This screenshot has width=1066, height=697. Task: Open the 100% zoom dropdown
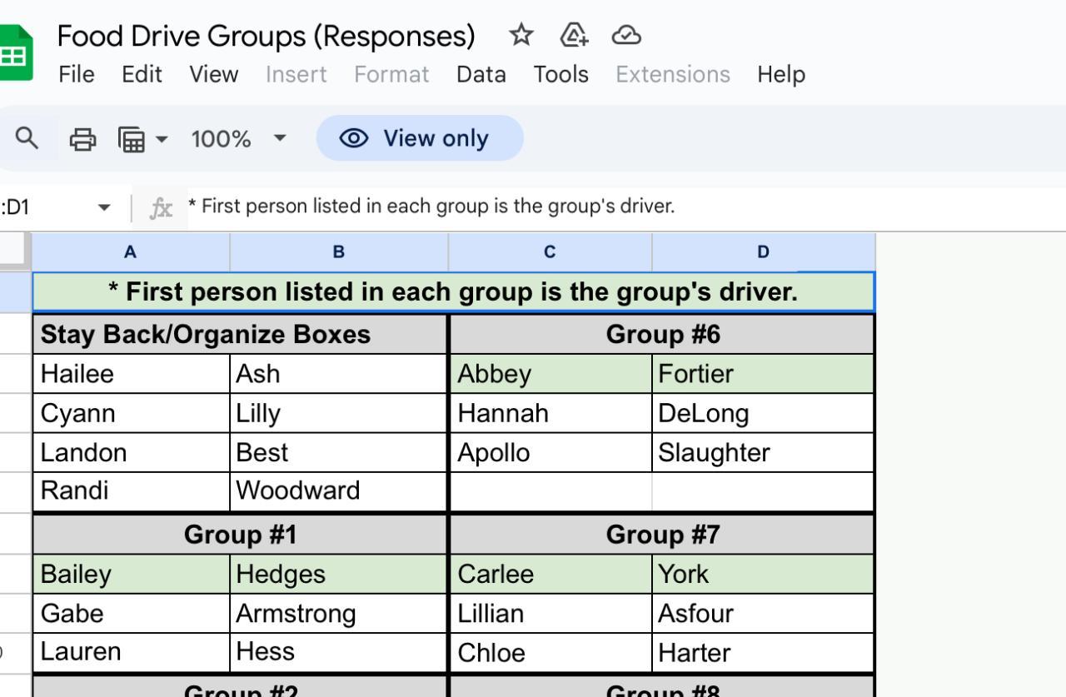coord(238,139)
